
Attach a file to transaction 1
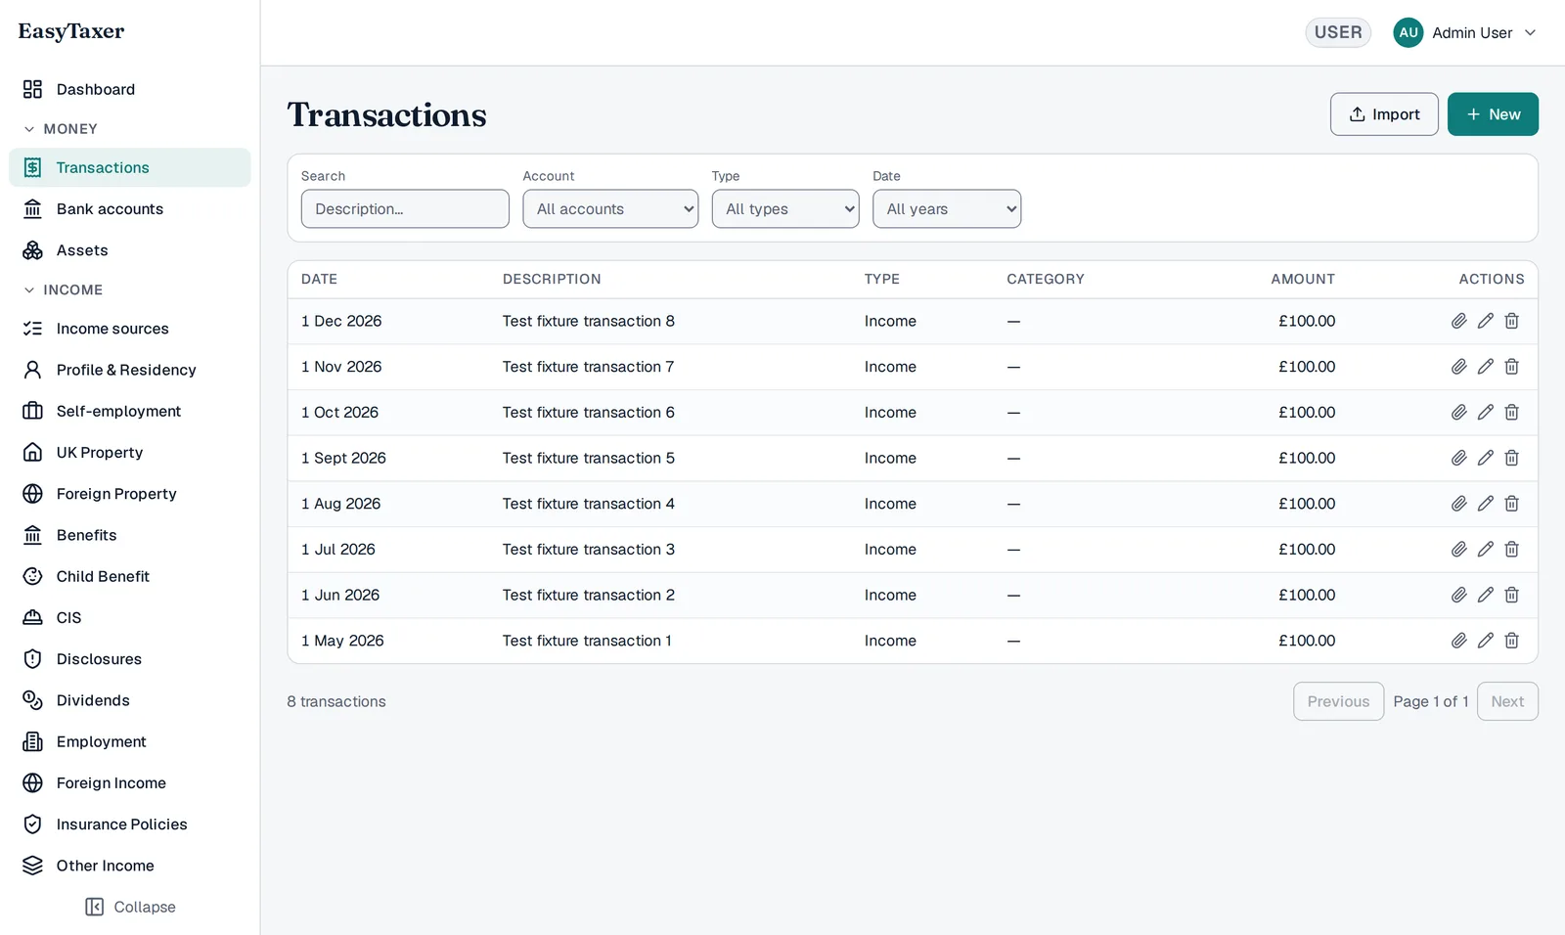(1458, 641)
